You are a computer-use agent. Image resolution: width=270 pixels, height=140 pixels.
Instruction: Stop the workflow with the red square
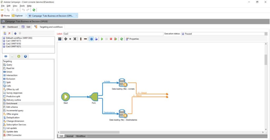(x=111, y=39)
